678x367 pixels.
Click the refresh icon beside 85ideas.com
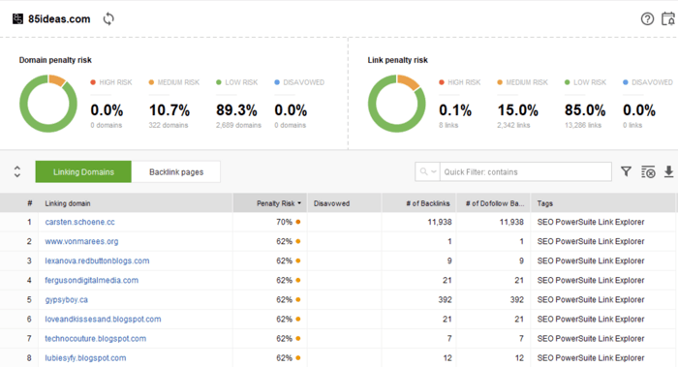[x=108, y=19]
